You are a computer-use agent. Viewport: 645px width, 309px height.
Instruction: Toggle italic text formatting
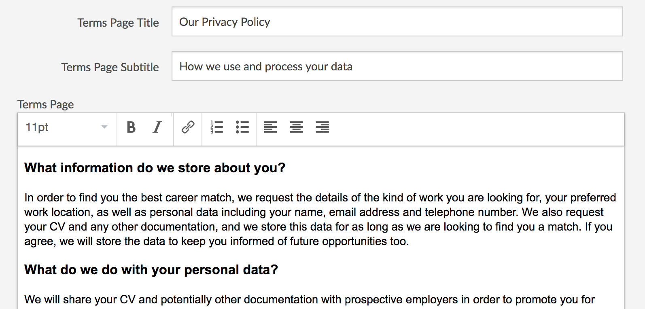click(x=157, y=127)
